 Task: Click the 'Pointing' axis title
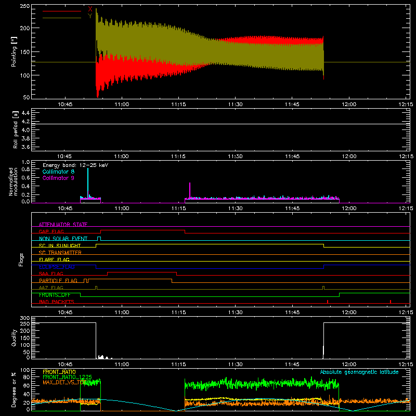tap(14, 51)
